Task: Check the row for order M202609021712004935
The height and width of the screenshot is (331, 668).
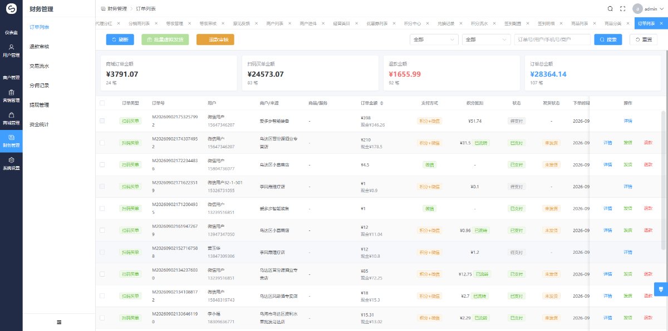Action: pyautogui.click(x=102, y=208)
